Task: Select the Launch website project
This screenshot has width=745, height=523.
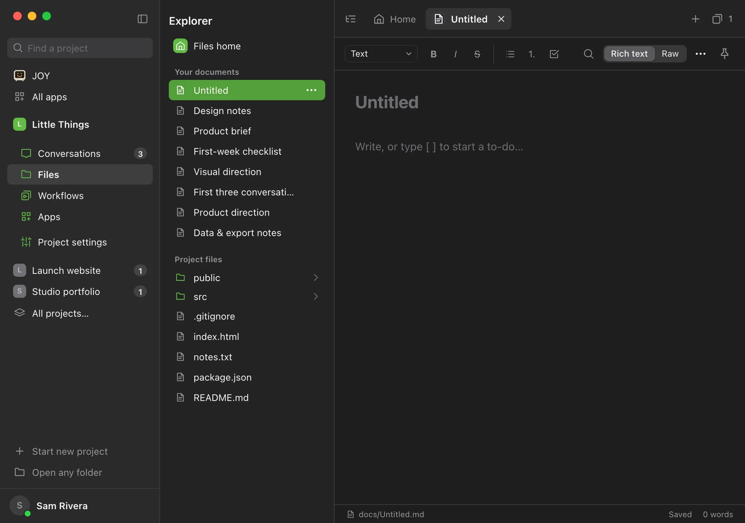Action: 80,271
